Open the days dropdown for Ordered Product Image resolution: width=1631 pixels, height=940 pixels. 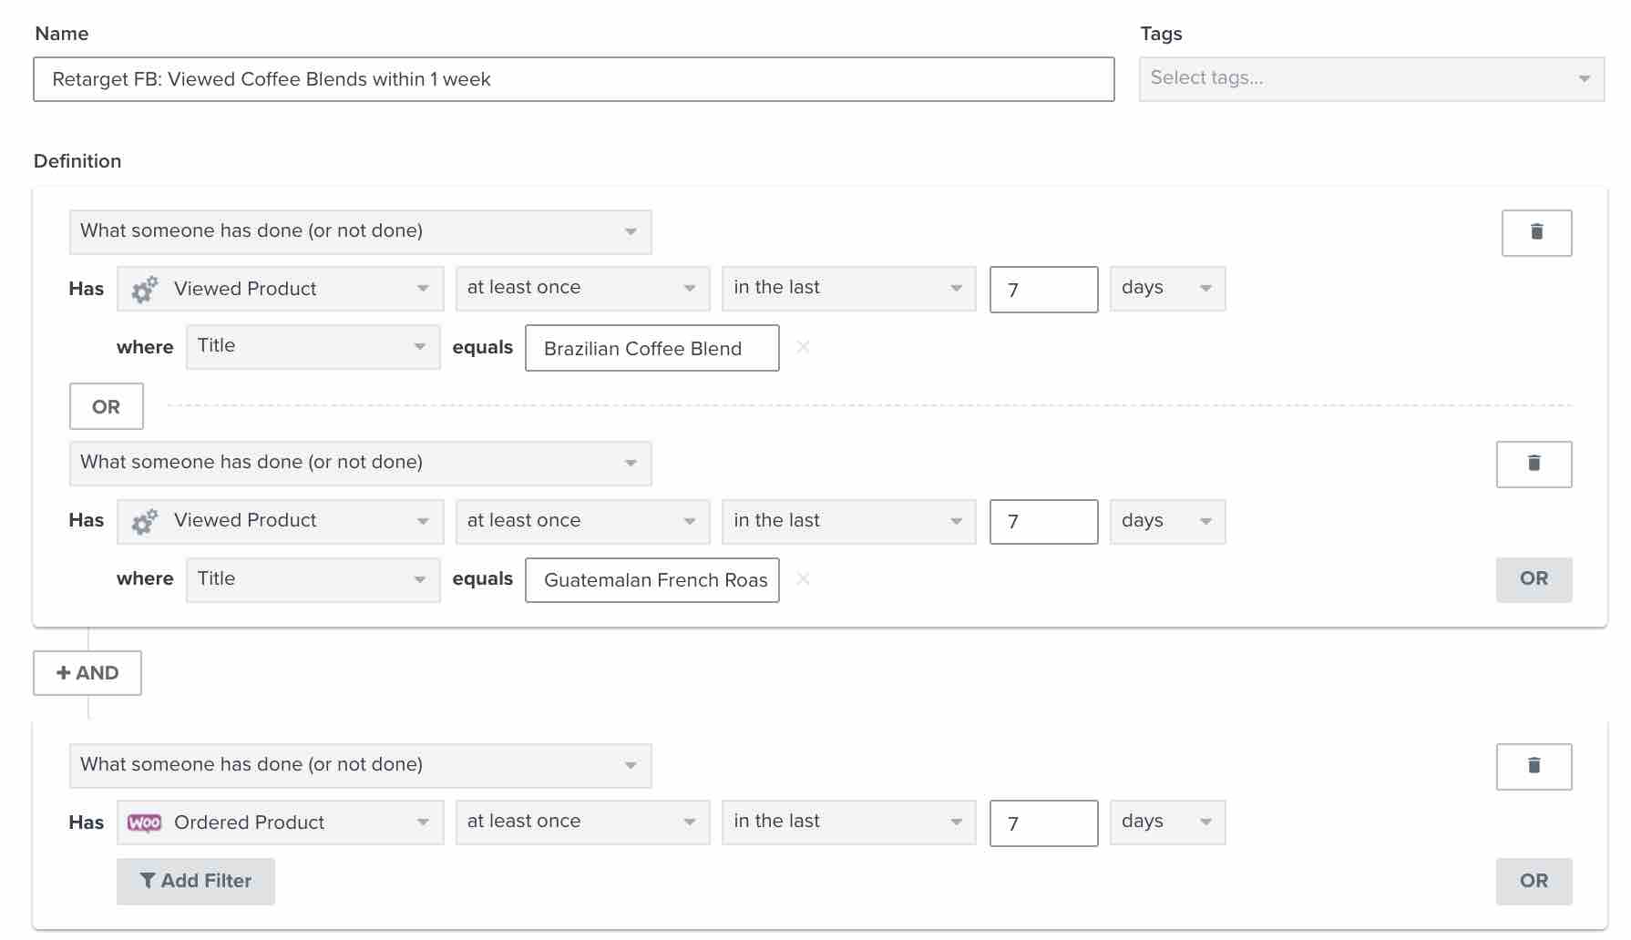coord(1167,822)
